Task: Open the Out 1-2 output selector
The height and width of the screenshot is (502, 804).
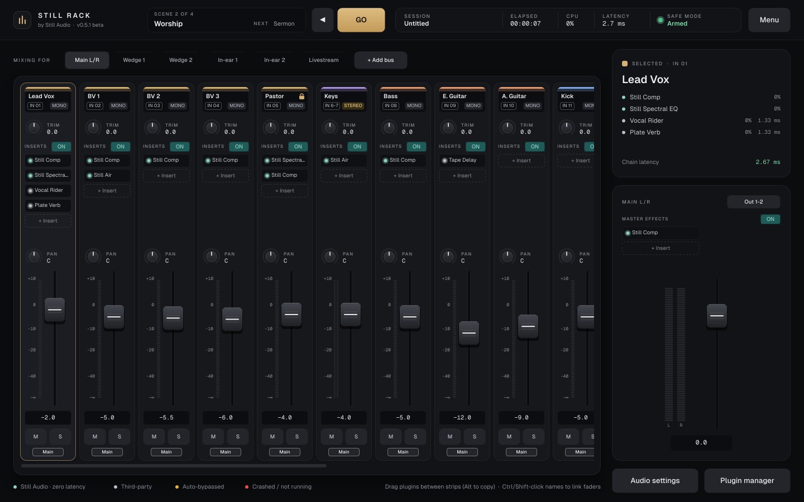Action: [x=754, y=202]
